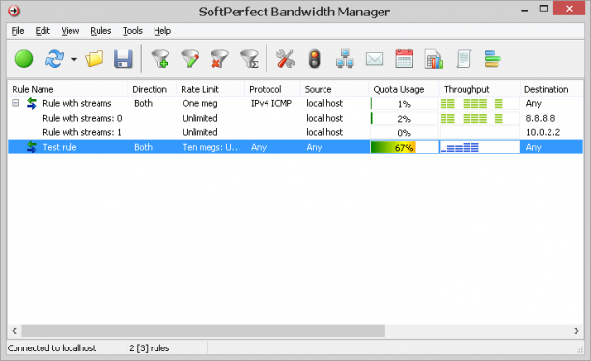Screen dimensions: 591x361
Task: Click the green connection status circle icon
Action: pos(24,59)
